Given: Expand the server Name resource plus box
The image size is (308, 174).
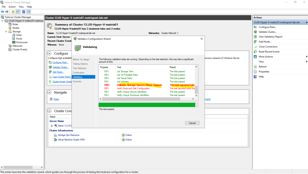Looking at the screenshot, I should coord(52,126).
